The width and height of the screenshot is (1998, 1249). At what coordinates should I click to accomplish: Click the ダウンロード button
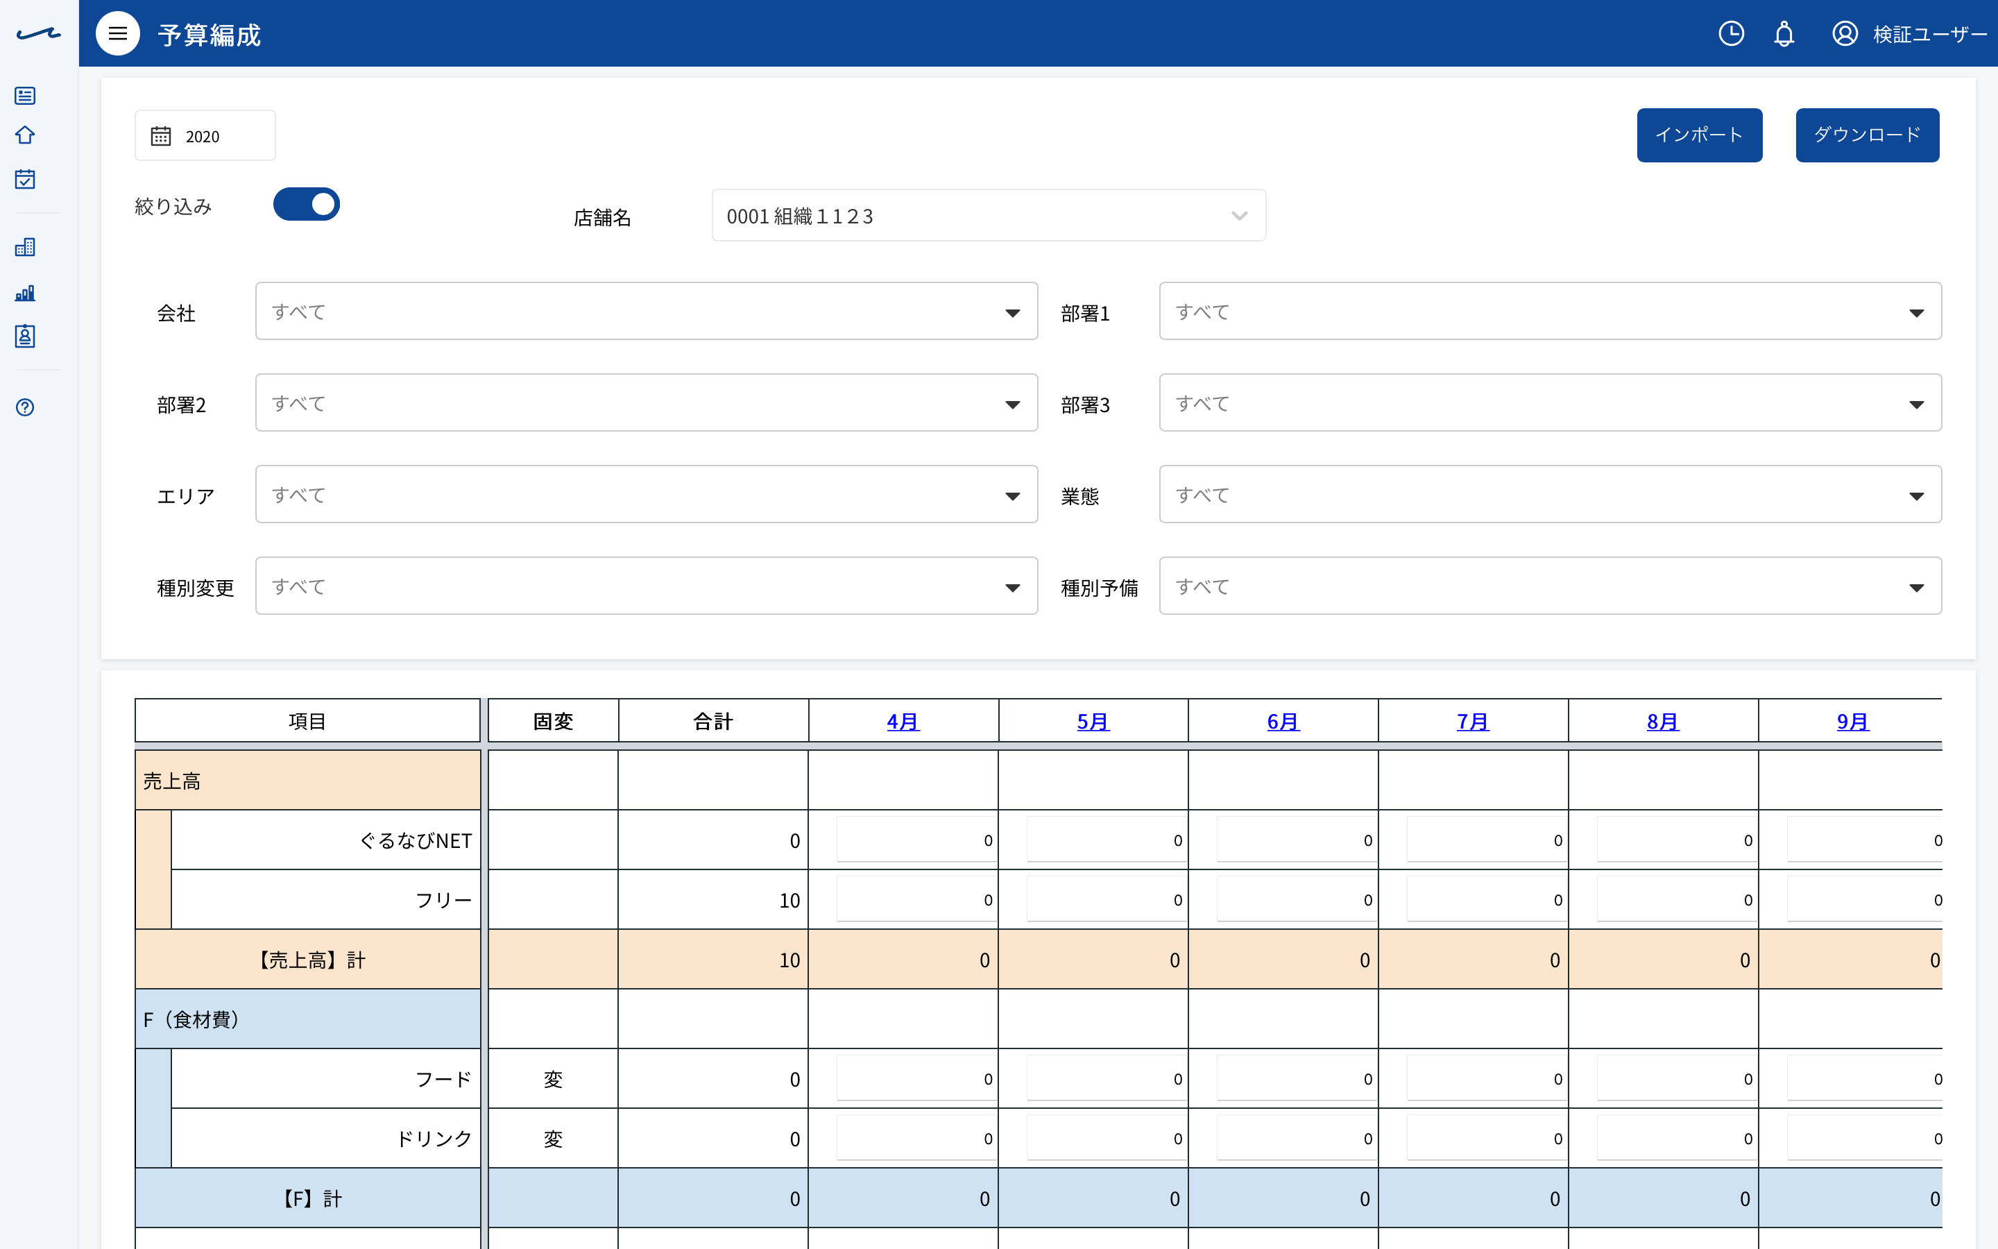pos(1867,135)
